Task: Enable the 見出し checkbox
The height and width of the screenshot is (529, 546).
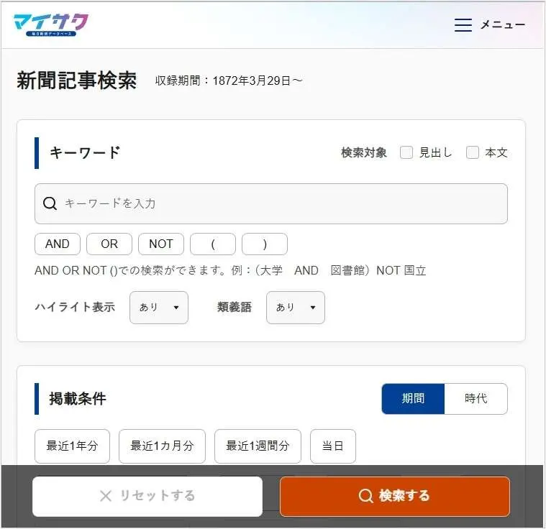Action: 406,152
